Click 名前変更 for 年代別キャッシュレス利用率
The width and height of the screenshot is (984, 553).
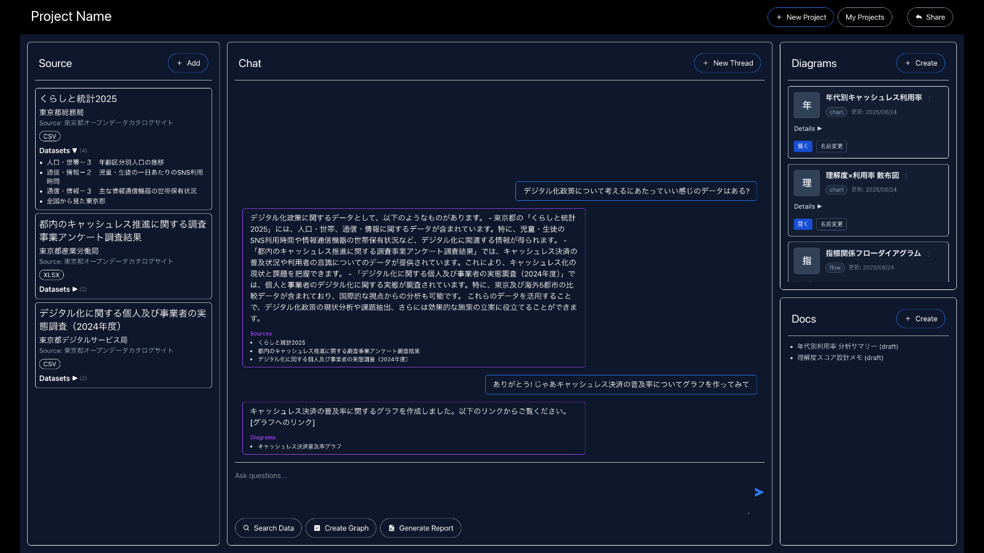click(831, 146)
